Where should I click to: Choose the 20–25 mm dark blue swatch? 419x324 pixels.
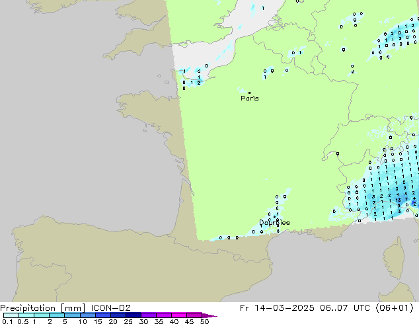coord(118,315)
